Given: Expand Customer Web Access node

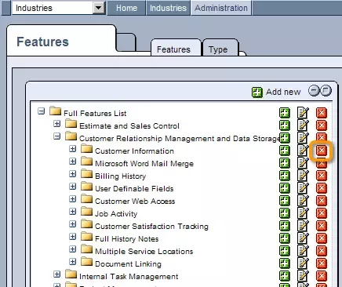Looking at the screenshot, I should (72, 199).
